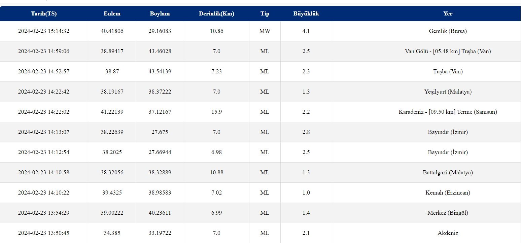Click the 4.1 magnitude value
Image resolution: width=521 pixels, height=243 pixels.
306,31
